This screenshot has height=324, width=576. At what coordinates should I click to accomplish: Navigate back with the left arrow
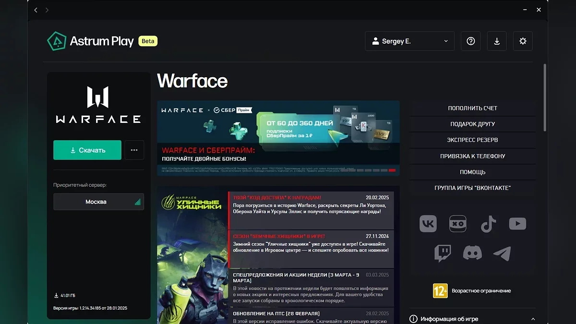point(36,10)
